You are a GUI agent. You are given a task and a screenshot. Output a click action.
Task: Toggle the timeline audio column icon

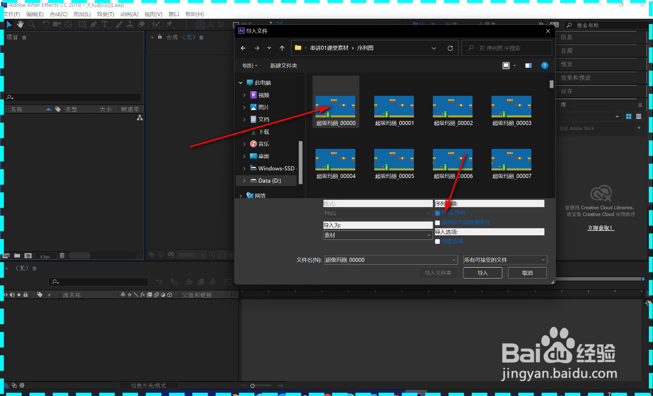tap(12, 295)
